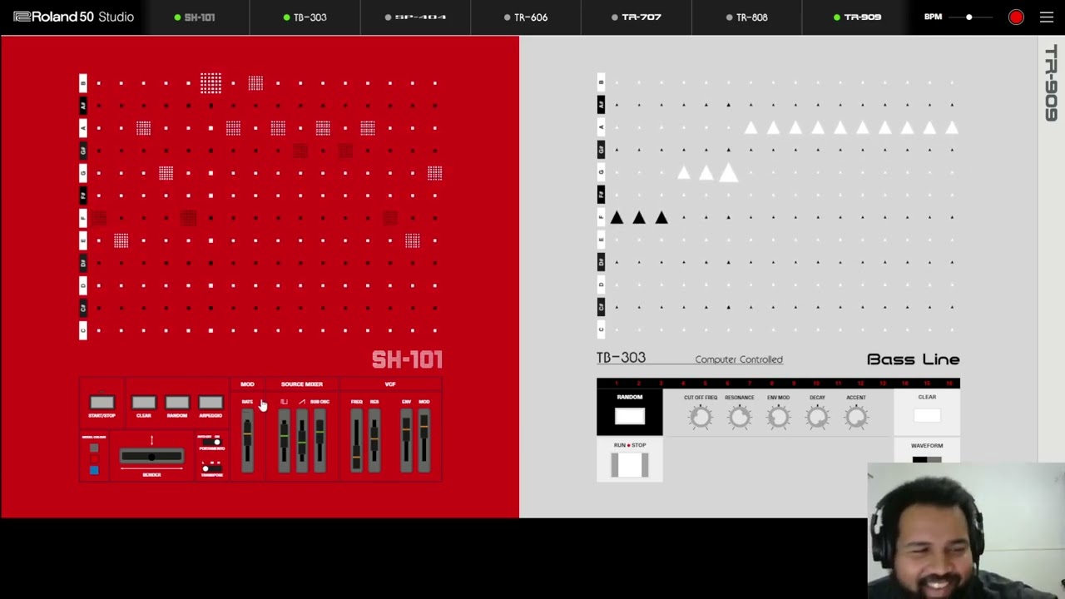This screenshot has width=1065, height=599.
Task: Click the first large white triangle on TB-303 G row
Action: point(684,173)
